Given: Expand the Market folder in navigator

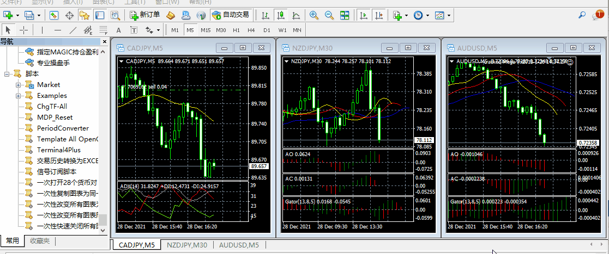Looking at the screenshot, I should [19, 85].
